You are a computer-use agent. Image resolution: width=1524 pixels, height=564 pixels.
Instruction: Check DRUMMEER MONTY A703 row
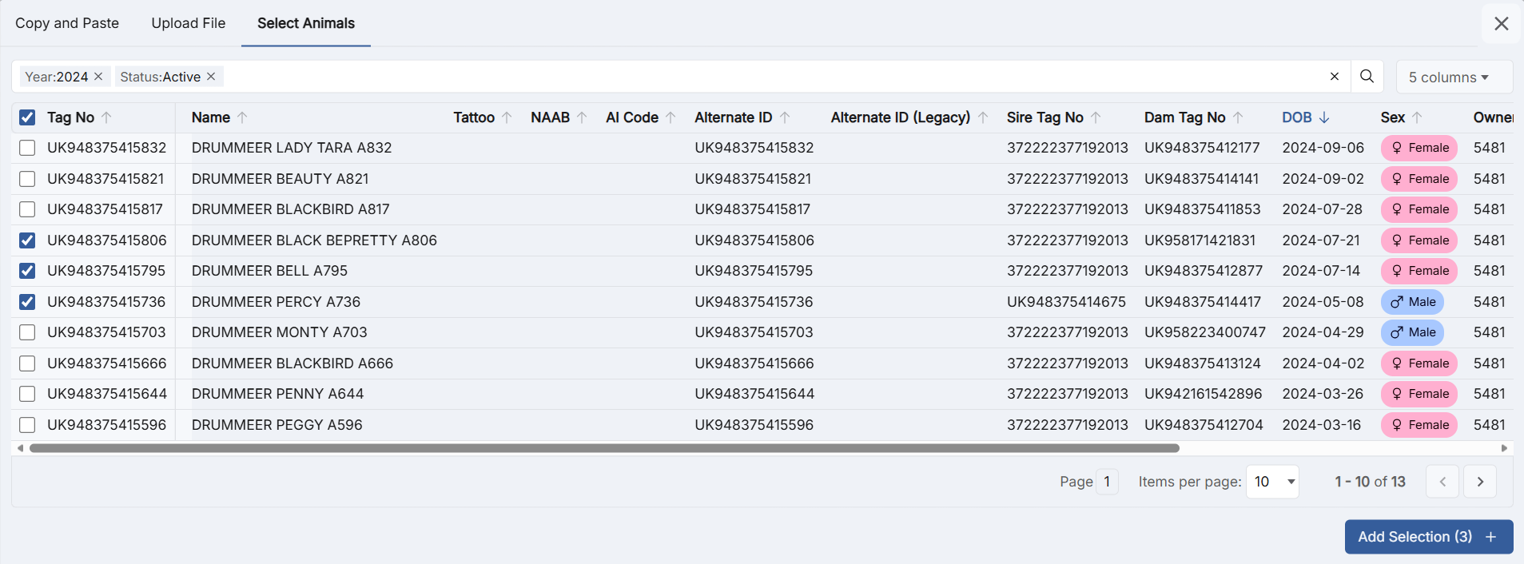click(x=27, y=332)
